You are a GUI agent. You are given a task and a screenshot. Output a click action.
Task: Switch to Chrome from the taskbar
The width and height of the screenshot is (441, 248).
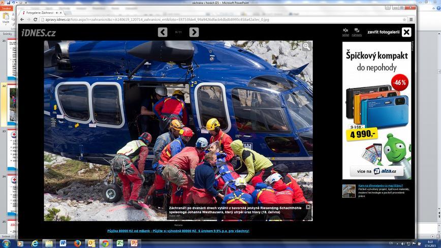click(106, 243)
